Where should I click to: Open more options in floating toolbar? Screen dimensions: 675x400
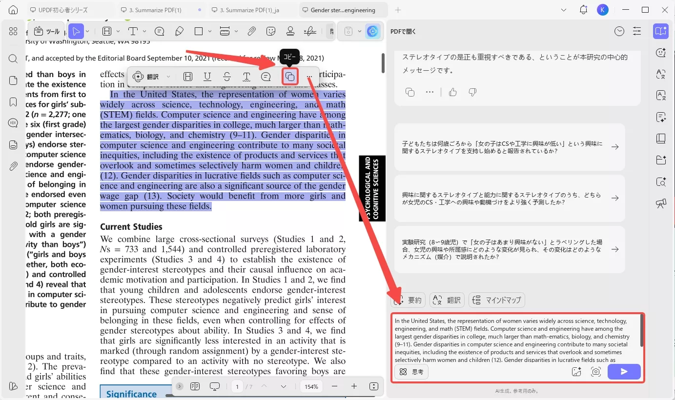point(309,77)
